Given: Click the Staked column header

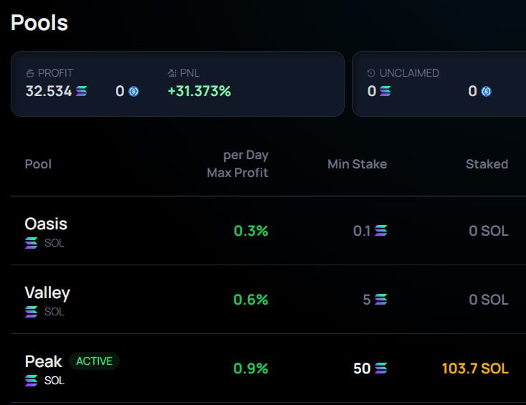Looking at the screenshot, I should click(x=487, y=164).
